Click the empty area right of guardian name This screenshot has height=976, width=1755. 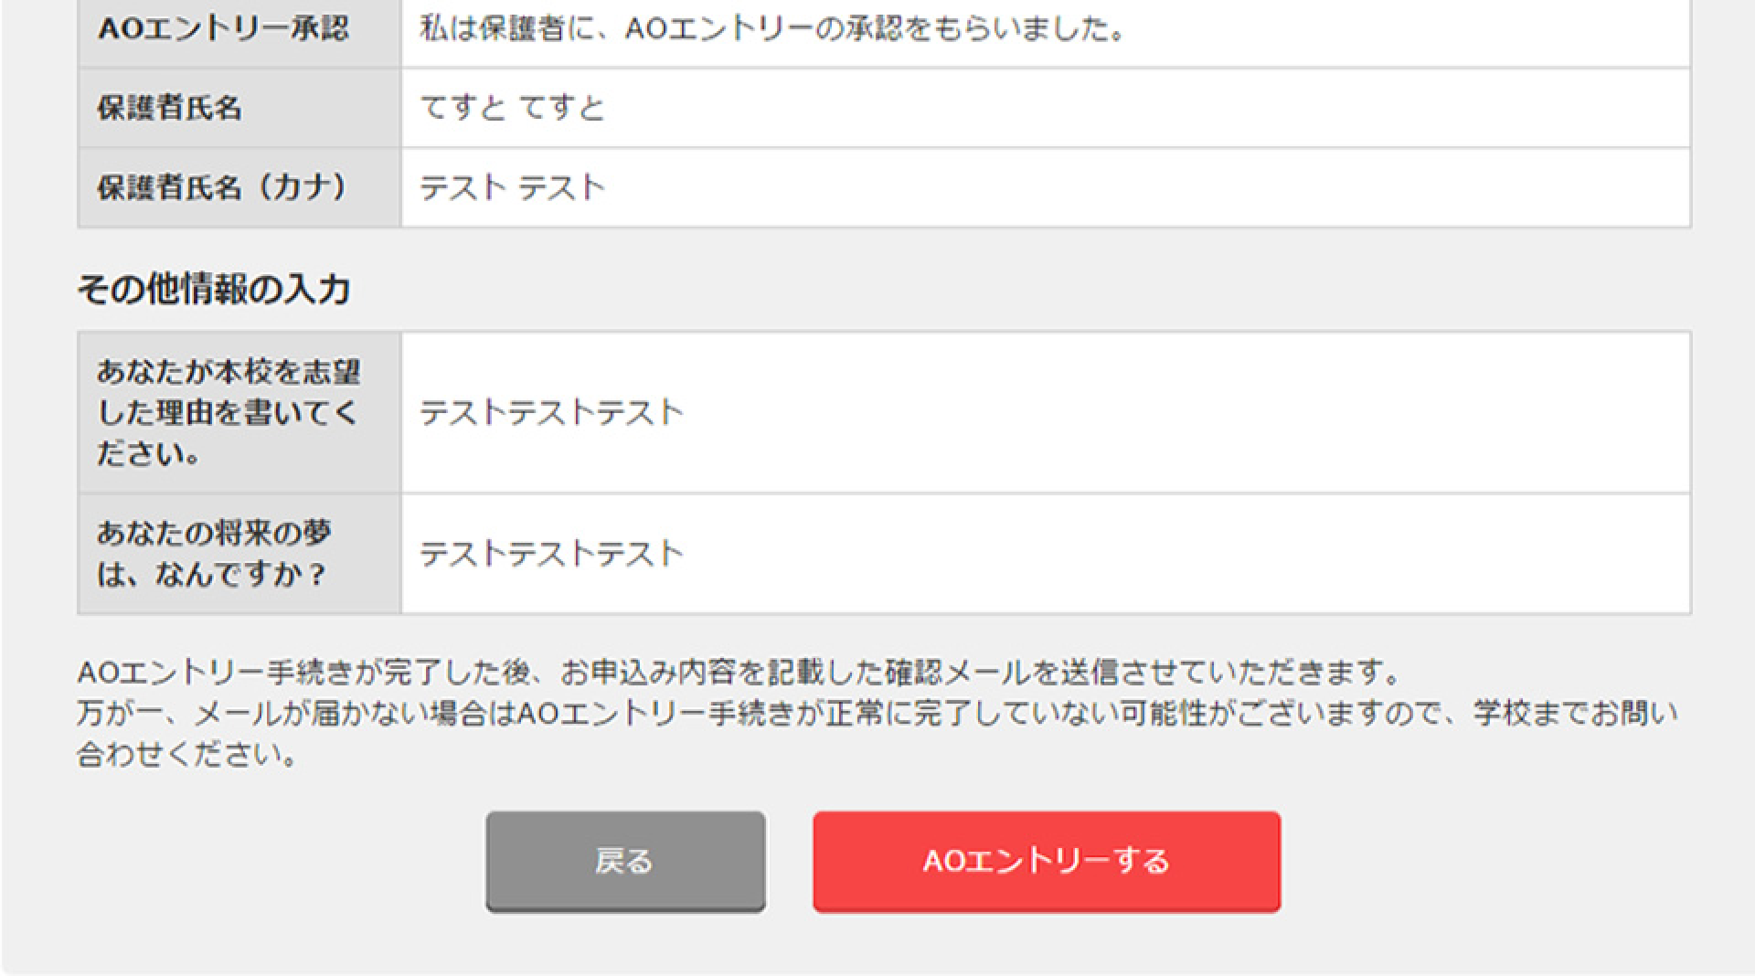[x=1280, y=107]
